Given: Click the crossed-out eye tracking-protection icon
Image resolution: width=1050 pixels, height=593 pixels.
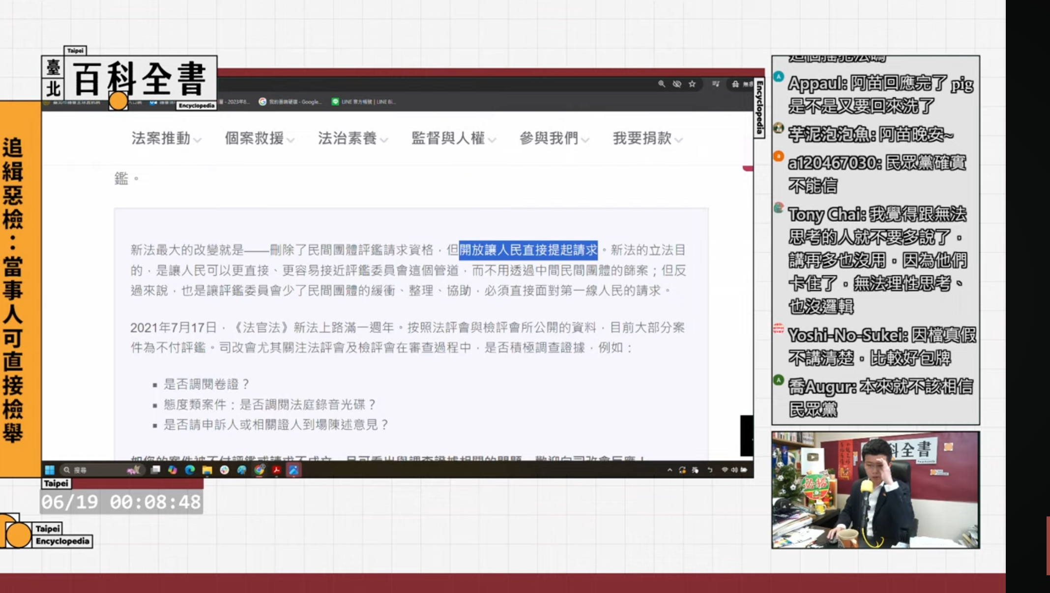Looking at the screenshot, I should (677, 84).
